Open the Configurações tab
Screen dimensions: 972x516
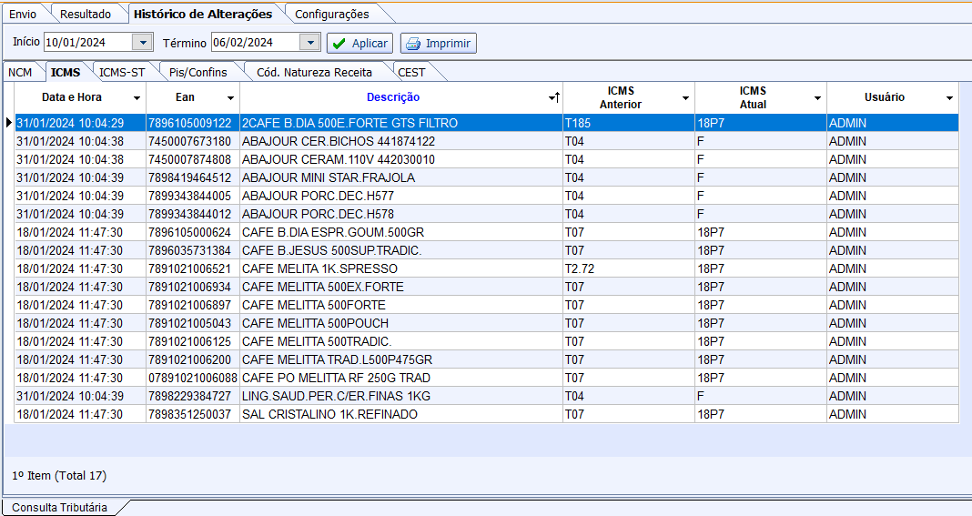click(331, 14)
